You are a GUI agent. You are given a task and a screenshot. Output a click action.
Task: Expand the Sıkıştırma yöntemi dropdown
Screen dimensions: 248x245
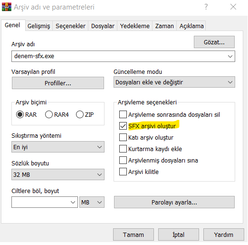(x=58, y=147)
